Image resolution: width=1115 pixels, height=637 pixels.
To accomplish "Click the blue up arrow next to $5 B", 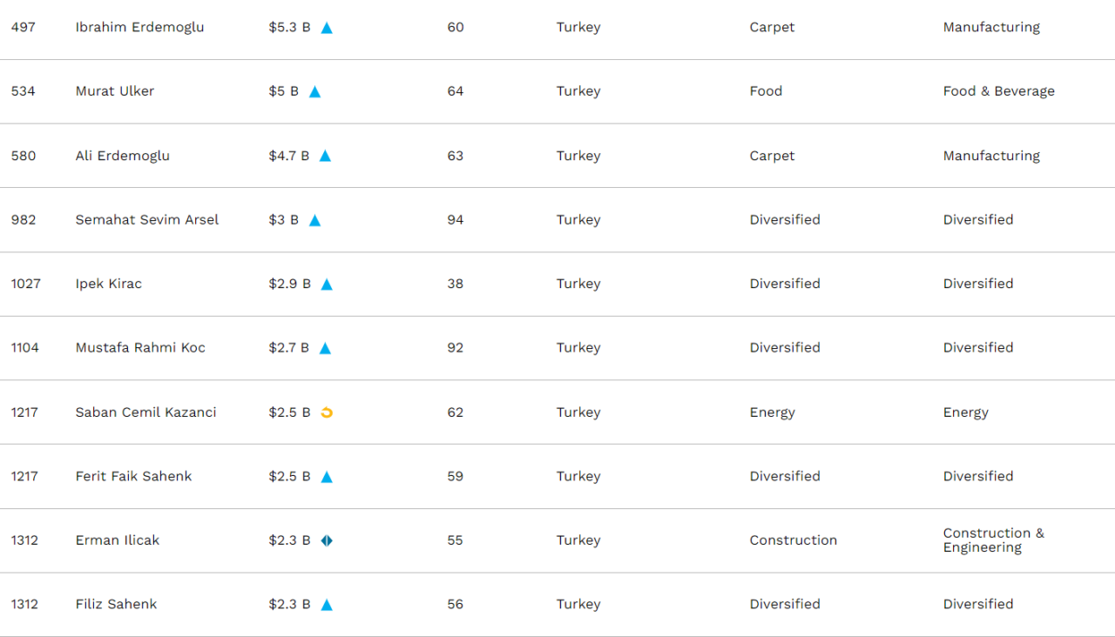I will pyautogui.click(x=315, y=91).
